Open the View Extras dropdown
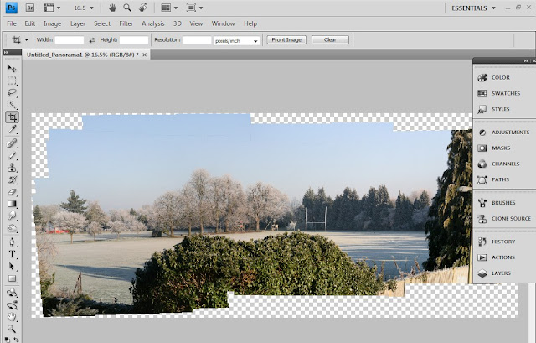The height and width of the screenshot is (343, 536). (52, 8)
